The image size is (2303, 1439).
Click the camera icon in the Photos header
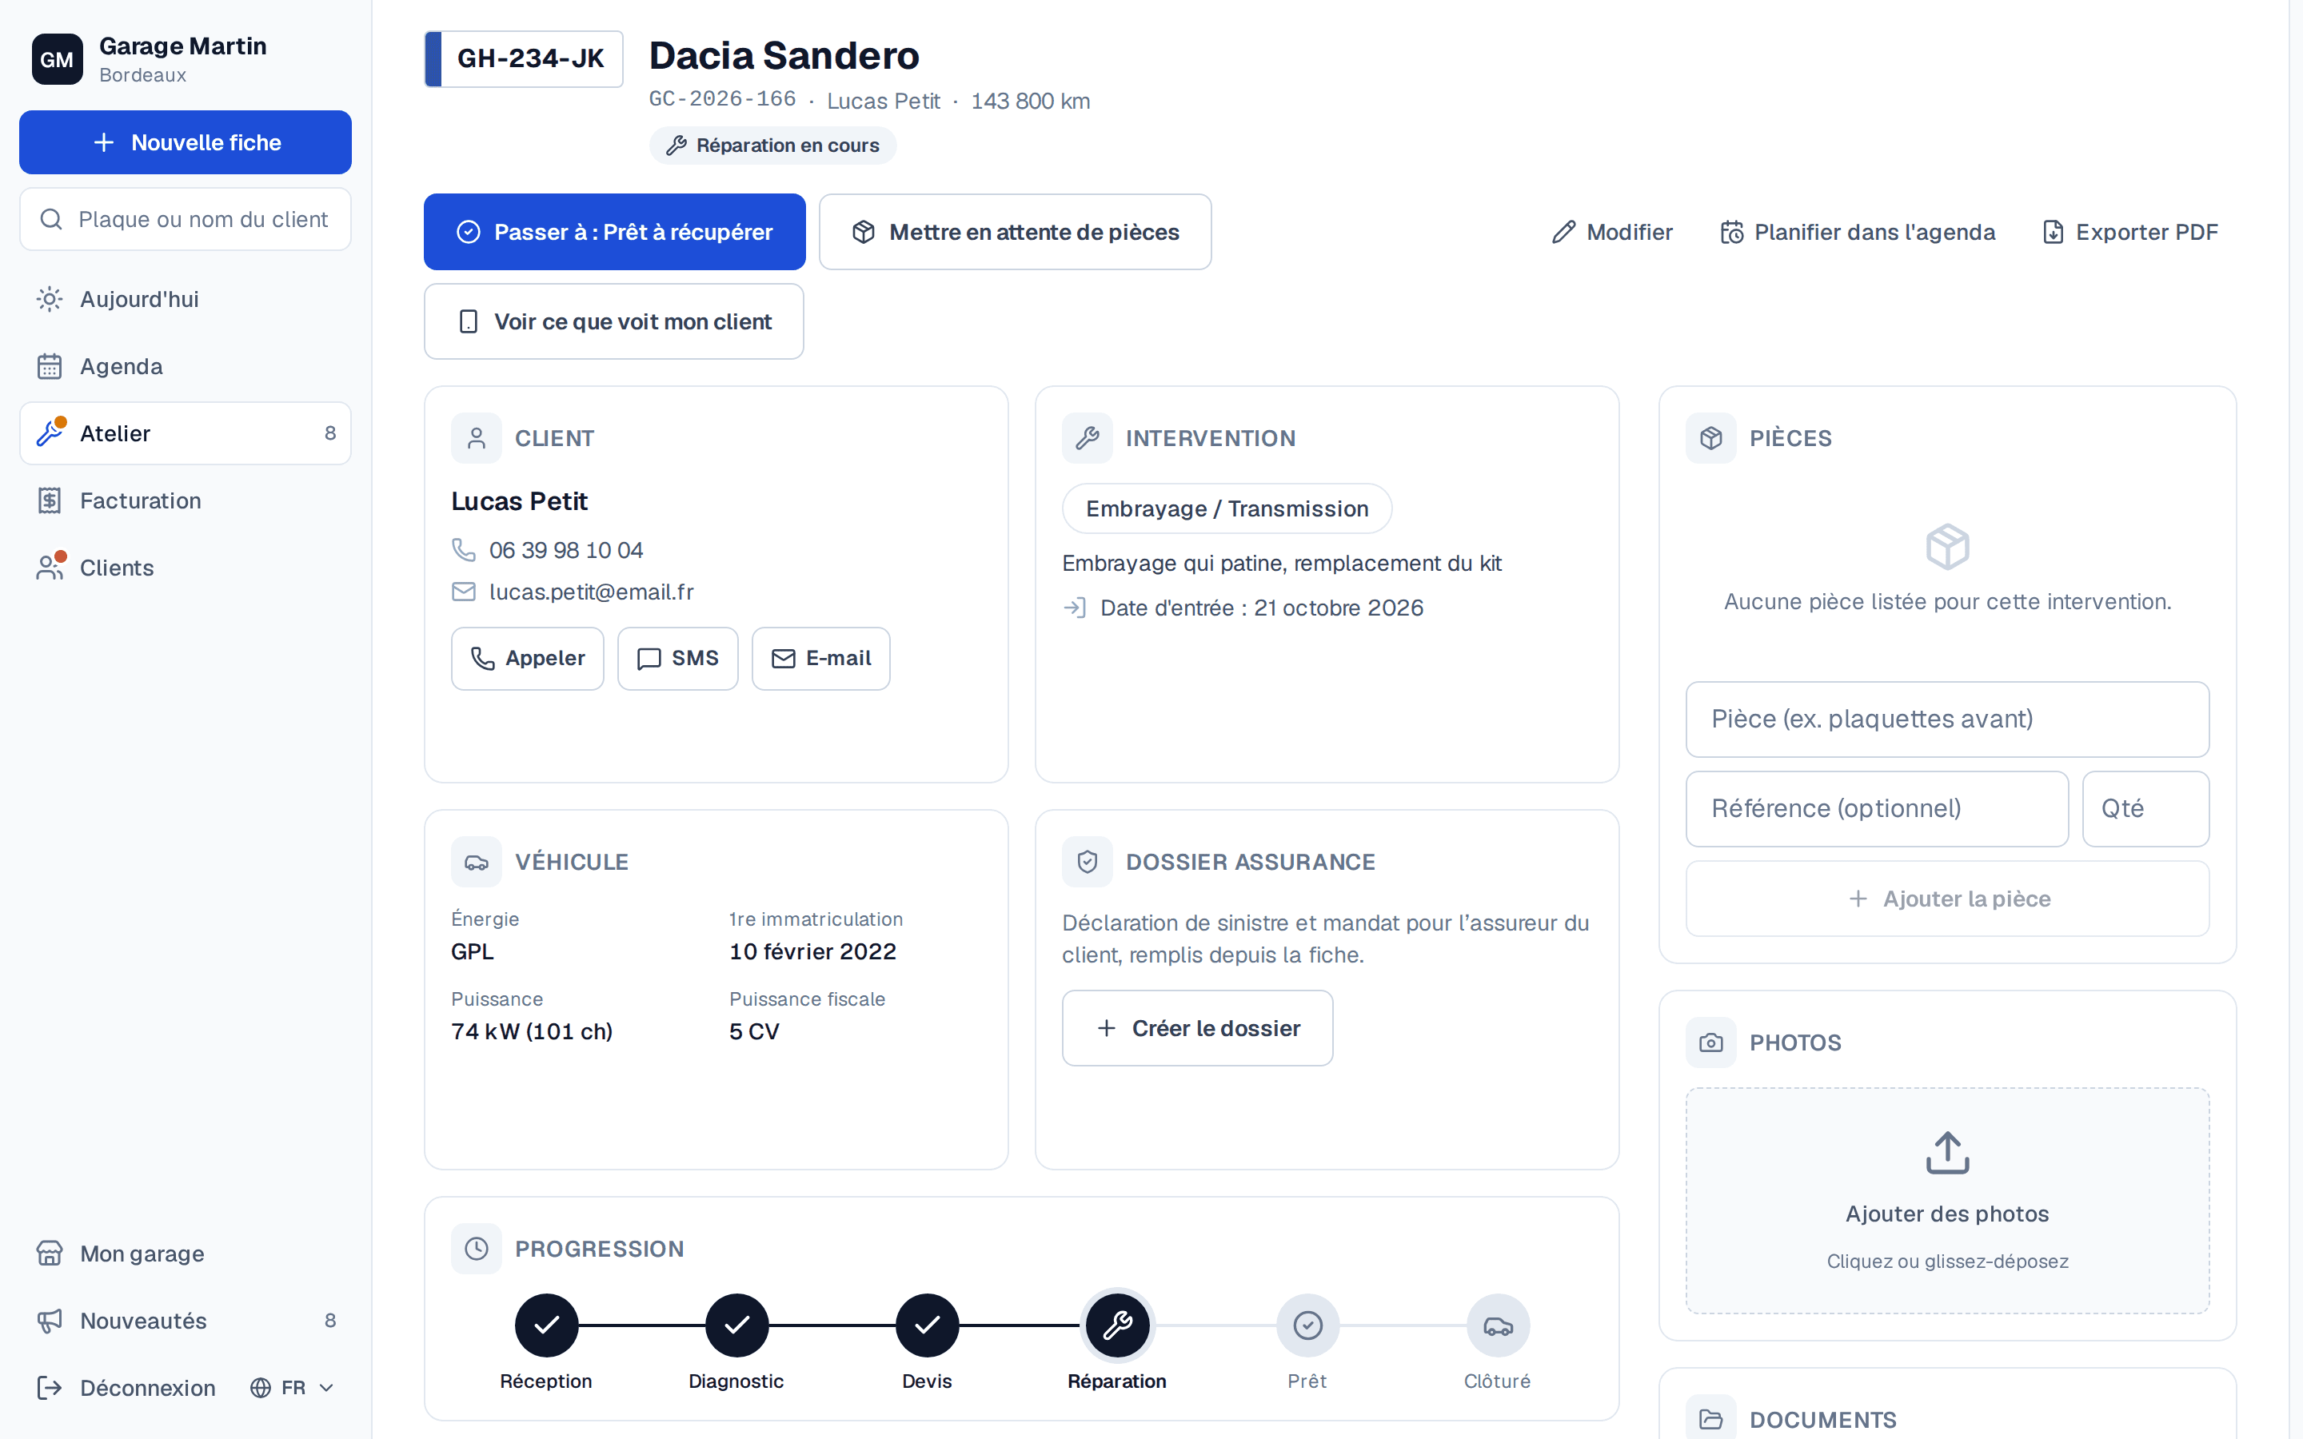click(x=1711, y=1042)
